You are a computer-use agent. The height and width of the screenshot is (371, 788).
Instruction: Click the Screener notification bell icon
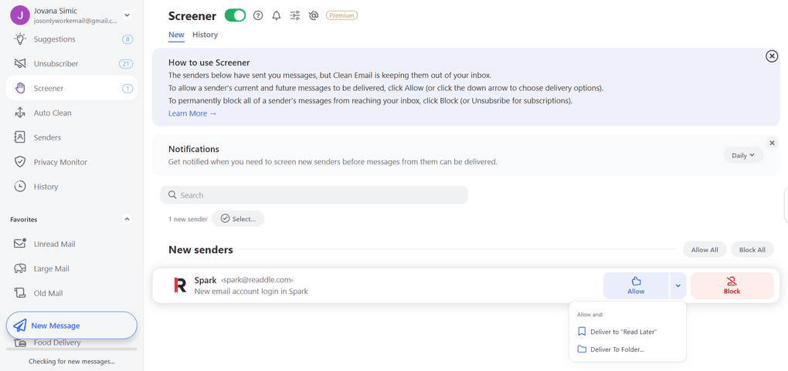pos(277,15)
